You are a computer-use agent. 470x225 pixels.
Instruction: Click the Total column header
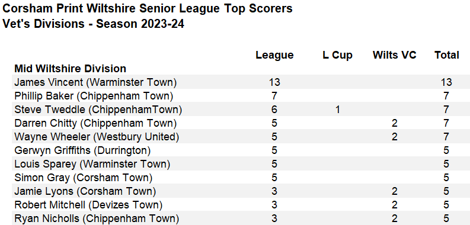pyautogui.click(x=447, y=55)
